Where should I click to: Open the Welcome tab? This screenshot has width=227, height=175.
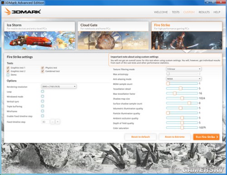161,12
